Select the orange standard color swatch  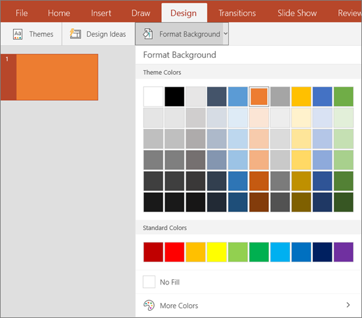tap(195, 252)
